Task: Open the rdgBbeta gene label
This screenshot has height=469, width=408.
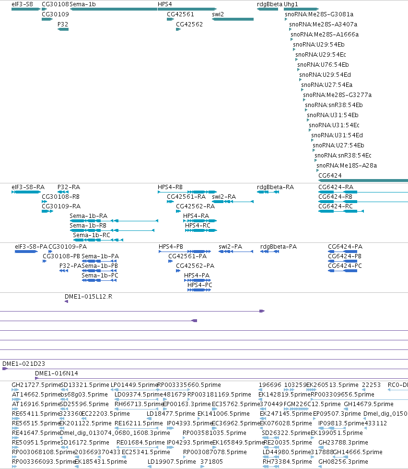Action: point(270,4)
